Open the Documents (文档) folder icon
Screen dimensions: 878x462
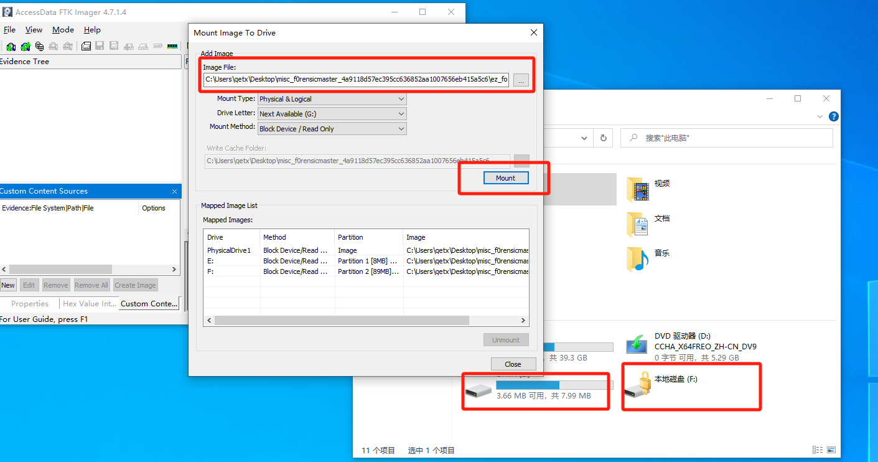click(638, 224)
